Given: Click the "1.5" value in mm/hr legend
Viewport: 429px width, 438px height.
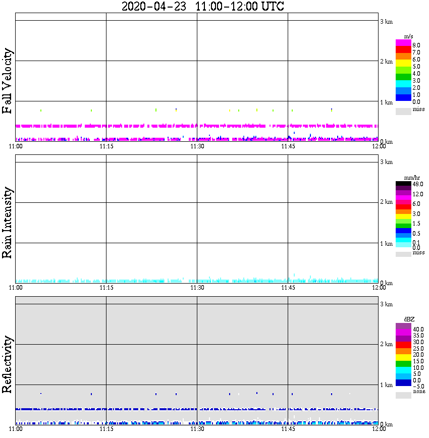Looking at the screenshot, I should pos(416,224).
